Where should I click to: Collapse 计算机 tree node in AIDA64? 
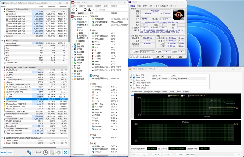click(x=72, y=19)
